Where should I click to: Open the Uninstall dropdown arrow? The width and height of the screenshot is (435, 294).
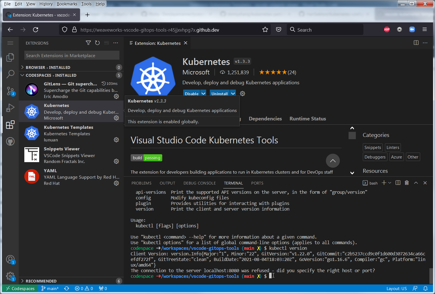233,94
